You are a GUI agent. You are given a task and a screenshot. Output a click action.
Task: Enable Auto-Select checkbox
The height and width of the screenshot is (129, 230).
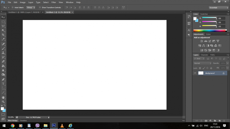point(13,8)
